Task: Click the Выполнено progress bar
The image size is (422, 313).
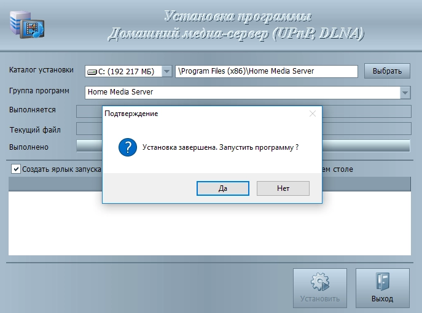Action: [x=369, y=146]
